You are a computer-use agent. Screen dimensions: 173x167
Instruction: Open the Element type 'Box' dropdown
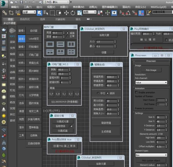pyautogui.click(x=151, y=155)
